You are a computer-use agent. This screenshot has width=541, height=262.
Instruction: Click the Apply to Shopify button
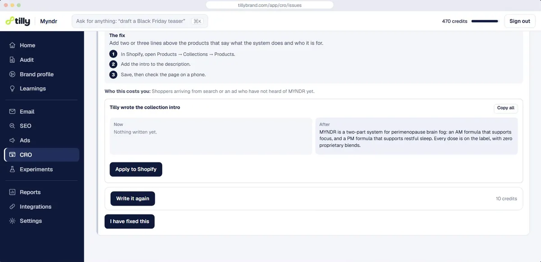[136, 169]
